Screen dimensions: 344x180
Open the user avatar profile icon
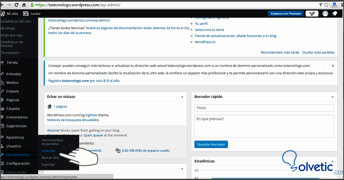(x=325, y=14)
